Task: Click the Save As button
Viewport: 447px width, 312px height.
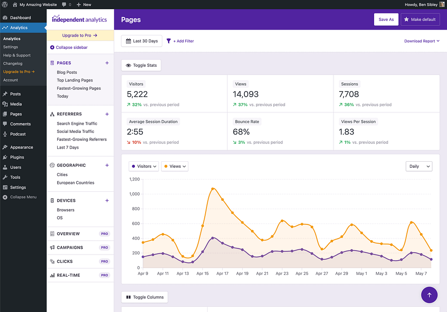Action: pyautogui.click(x=386, y=20)
